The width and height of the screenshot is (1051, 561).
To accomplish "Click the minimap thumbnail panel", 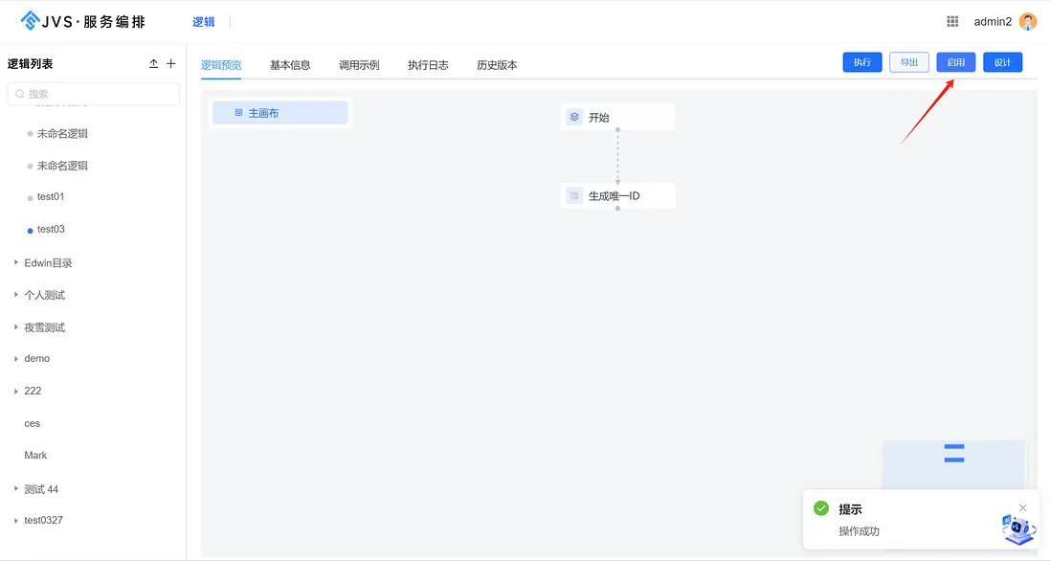I will click(x=953, y=465).
